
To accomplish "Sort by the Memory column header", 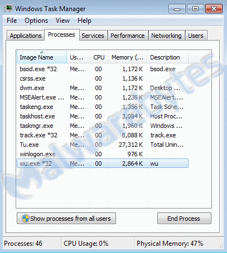I will (128, 57).
